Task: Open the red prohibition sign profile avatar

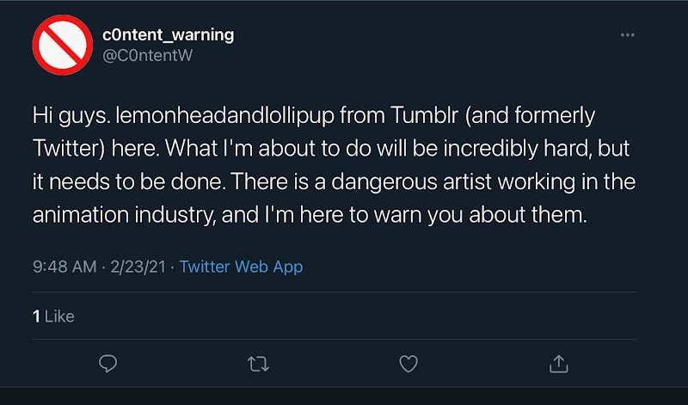Action: [63, 45]
